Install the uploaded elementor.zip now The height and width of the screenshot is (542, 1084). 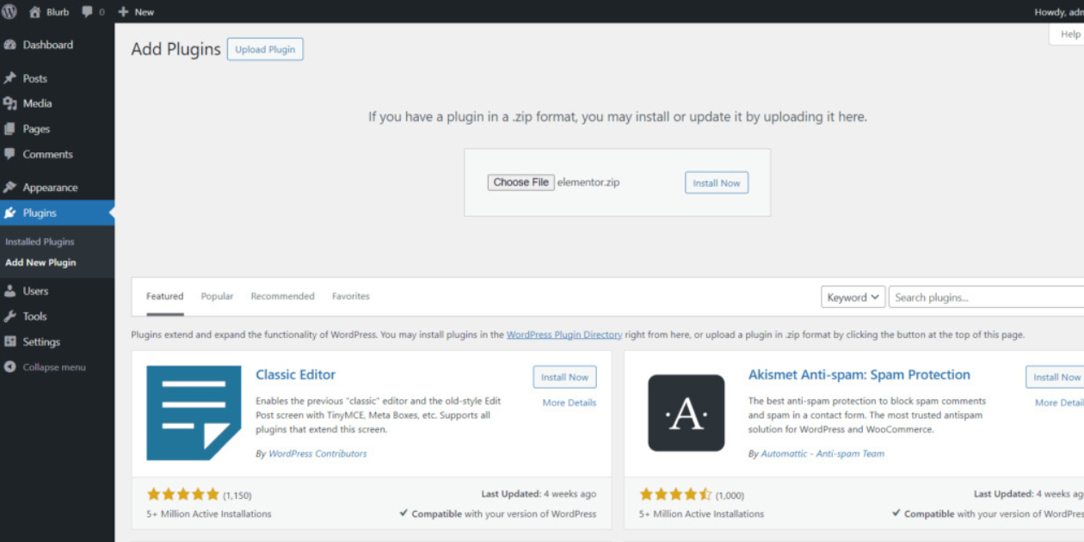pos(717,183)
